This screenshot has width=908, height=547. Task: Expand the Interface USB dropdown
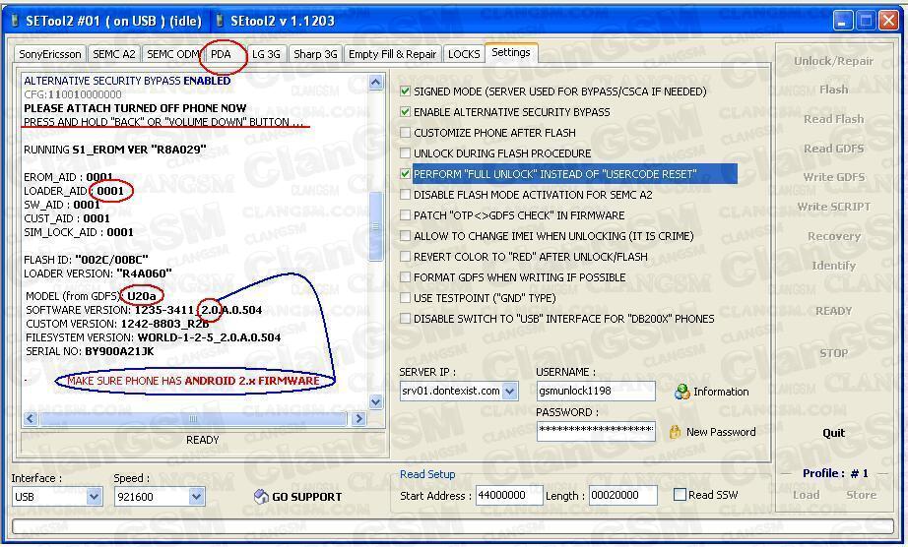95,497
